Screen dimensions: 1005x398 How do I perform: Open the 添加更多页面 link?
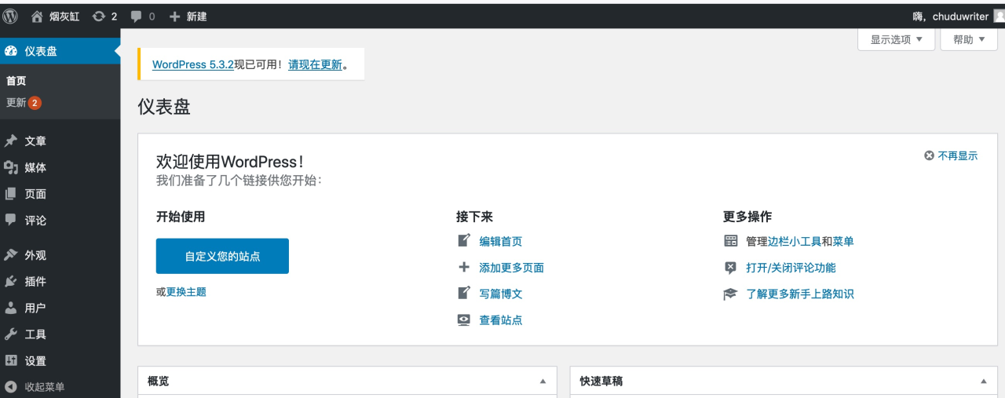[x=512, y=268]
